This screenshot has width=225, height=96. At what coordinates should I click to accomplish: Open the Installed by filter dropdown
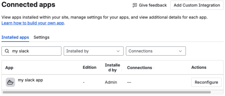pyautogui.click(x=94, y=51)
